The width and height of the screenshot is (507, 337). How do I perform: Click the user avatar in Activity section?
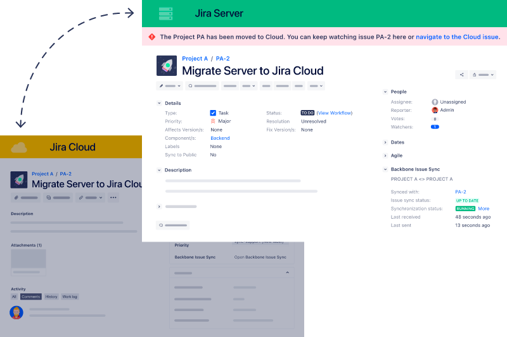(16, 312)
